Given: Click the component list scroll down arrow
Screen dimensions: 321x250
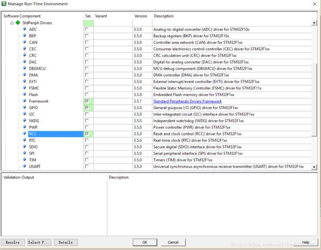Looking at the screenshot, I should point(314,167).
